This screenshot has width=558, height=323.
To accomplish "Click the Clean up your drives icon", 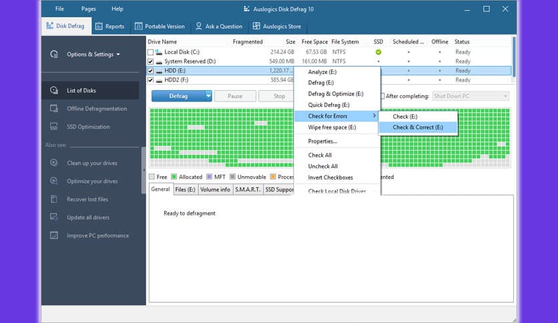I will coord(54,163).
